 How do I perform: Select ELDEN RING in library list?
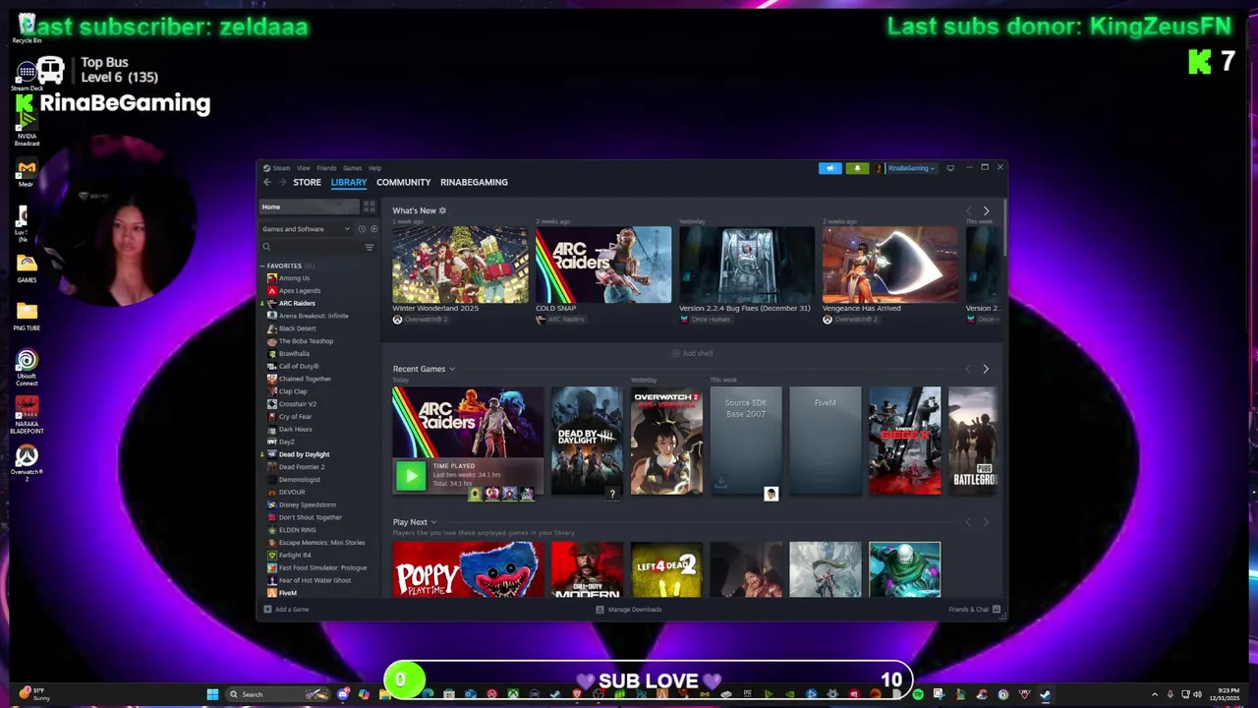pyautogui.click(x=297, y=530)
